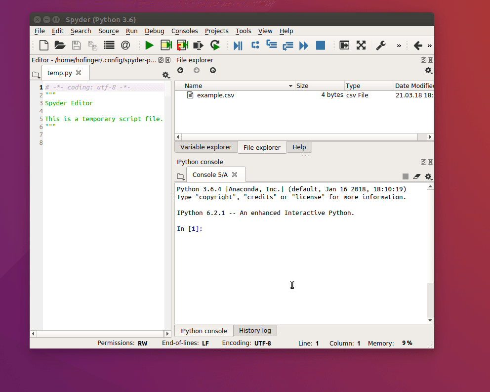The image size is (490, 392).
Task: Click the Size column header
Action: click(320, 86)
